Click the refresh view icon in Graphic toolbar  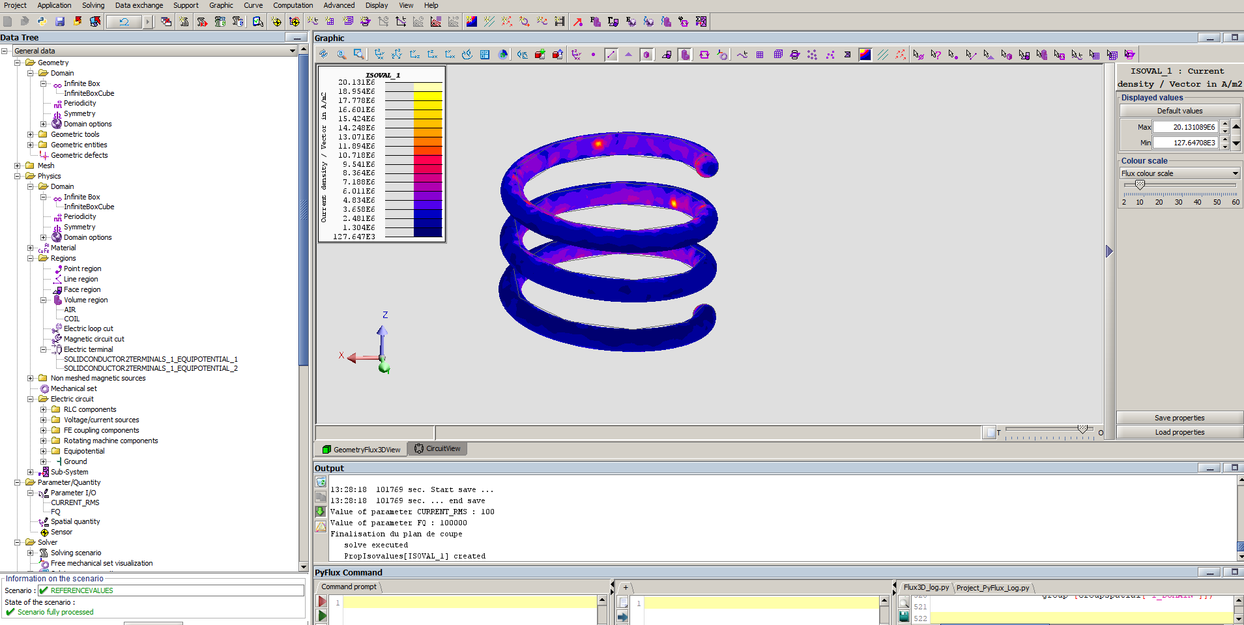pos(323,55)
